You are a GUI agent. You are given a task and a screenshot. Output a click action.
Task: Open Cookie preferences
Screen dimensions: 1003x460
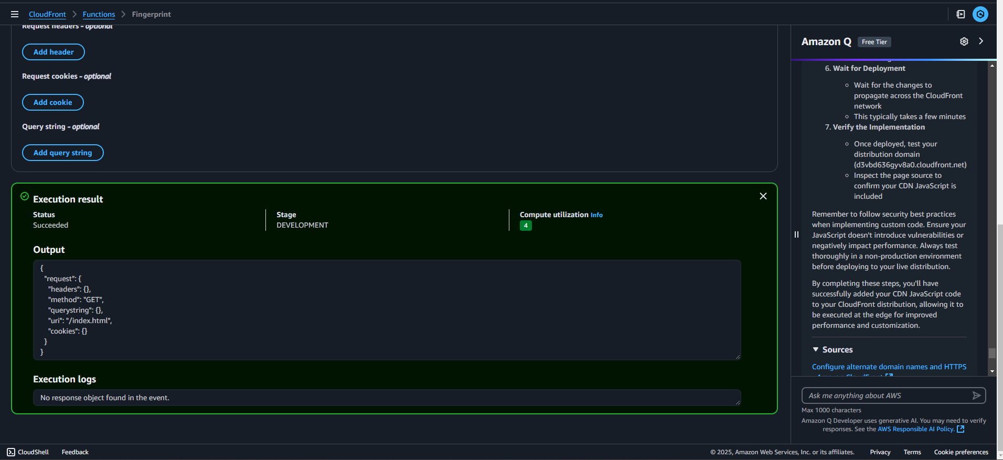961,452
